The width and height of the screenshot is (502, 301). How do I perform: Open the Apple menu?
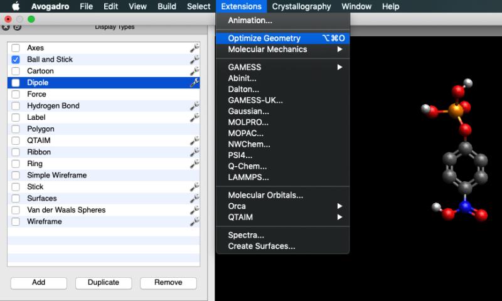point(16,6)
